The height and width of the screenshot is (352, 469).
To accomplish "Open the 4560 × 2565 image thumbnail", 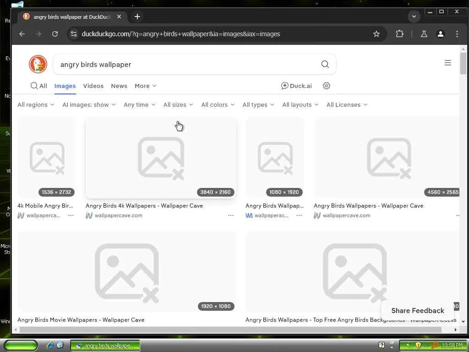I will (387, 158).
